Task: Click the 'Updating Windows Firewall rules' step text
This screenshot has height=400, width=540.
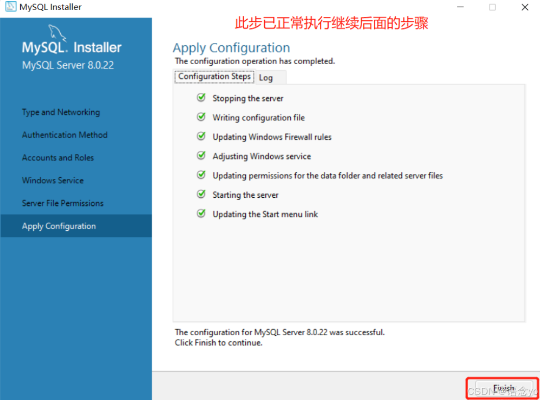Action: click(x=272, y=137)
